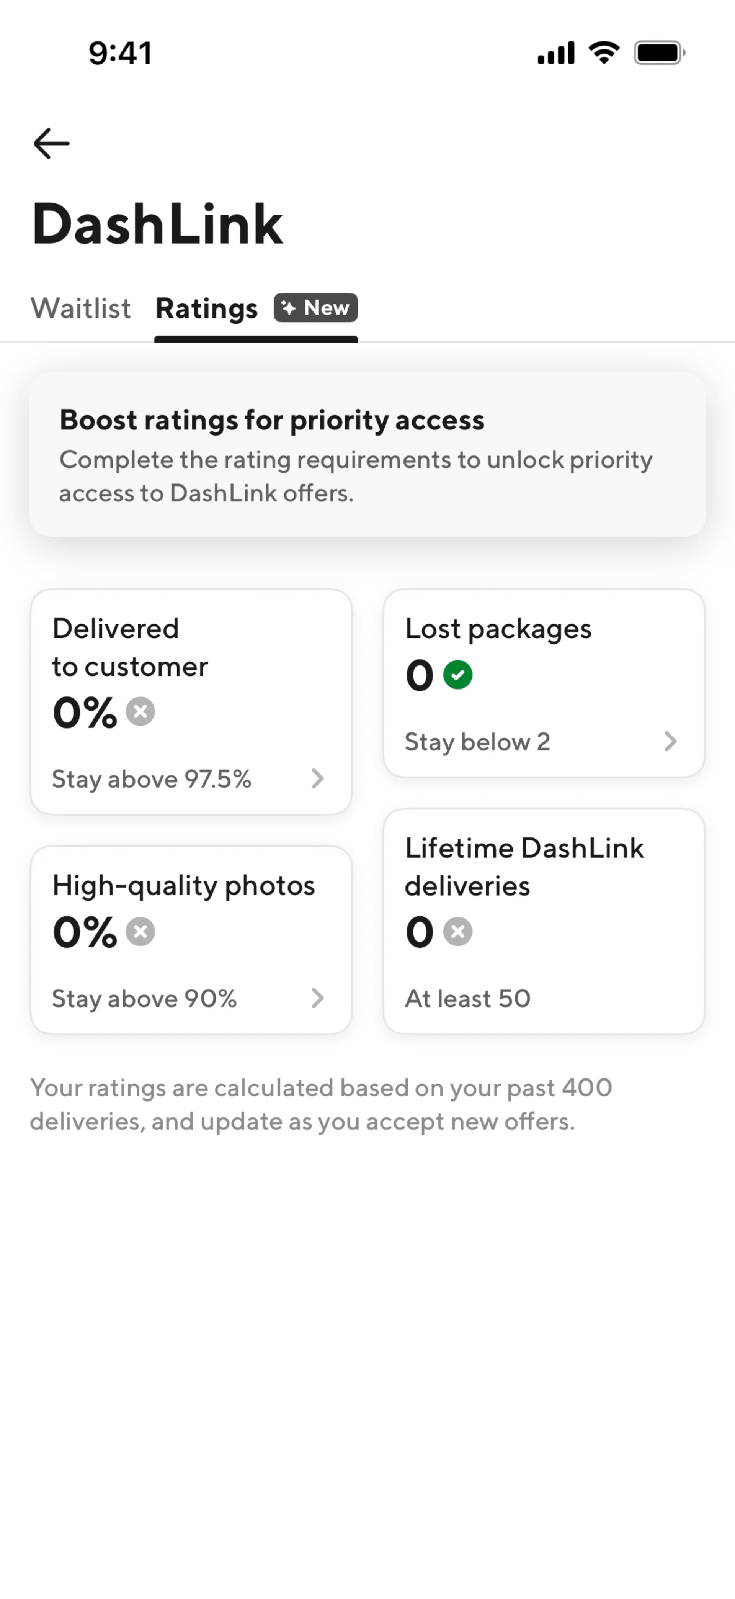The height and width of the screenshot is (1599, 735).
Task: Tap the Boost ratings for priority access banner
Action: 367,454
